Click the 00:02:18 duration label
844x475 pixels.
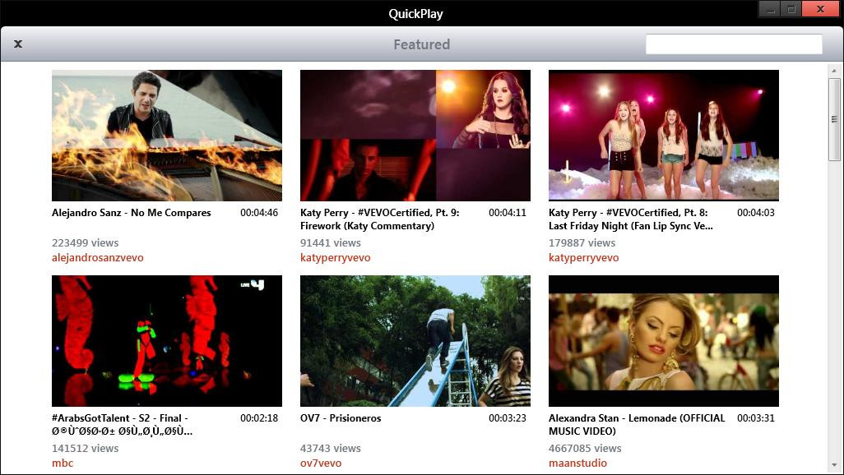(259, 418)
